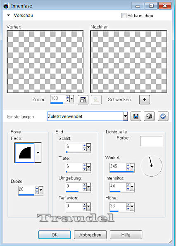Click the Schwenken pan cross button
Viewport: 176px width, 246px height.
[x=145, y=99]
